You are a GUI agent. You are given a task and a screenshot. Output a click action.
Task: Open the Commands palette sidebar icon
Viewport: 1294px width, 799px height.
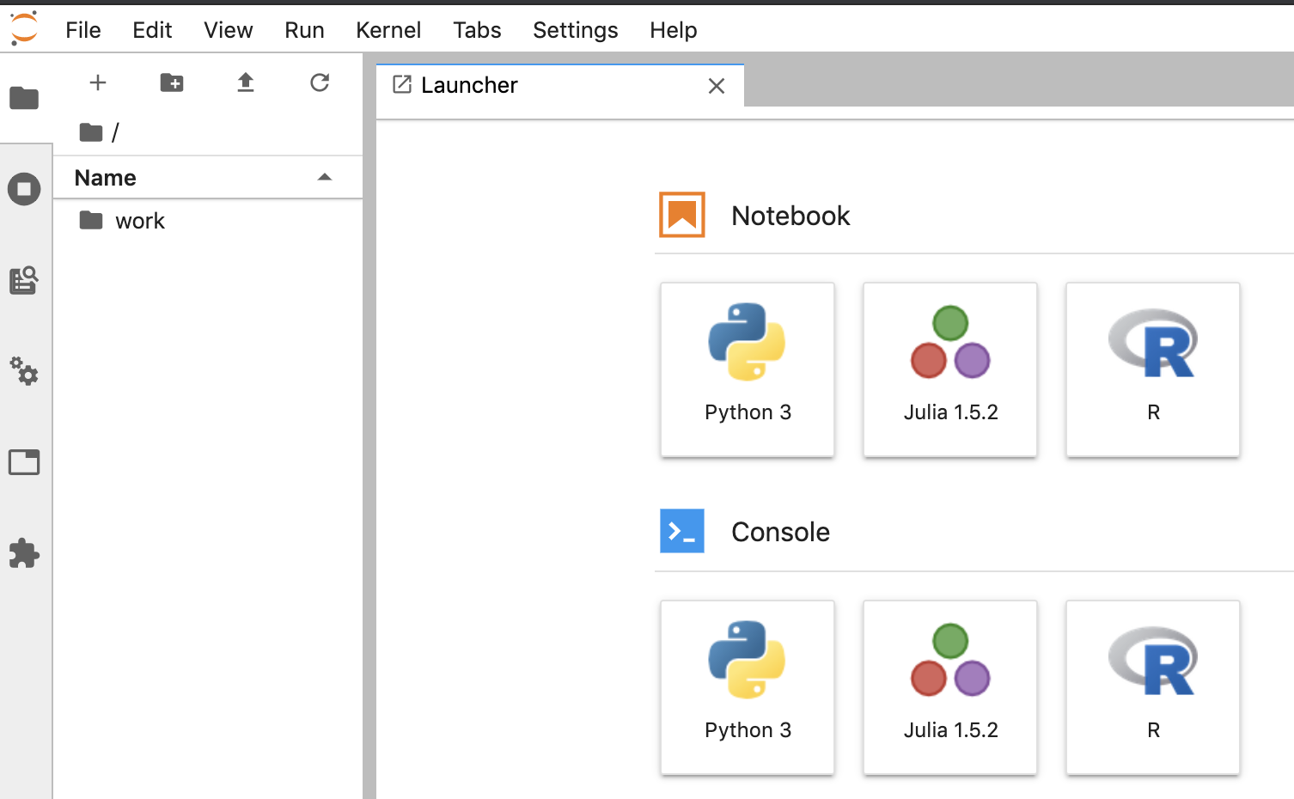(24, 280)
